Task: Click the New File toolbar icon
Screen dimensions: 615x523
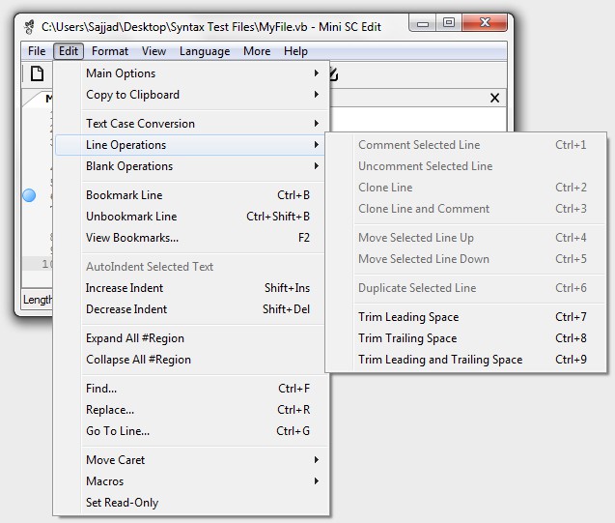Action: (38, 73)
